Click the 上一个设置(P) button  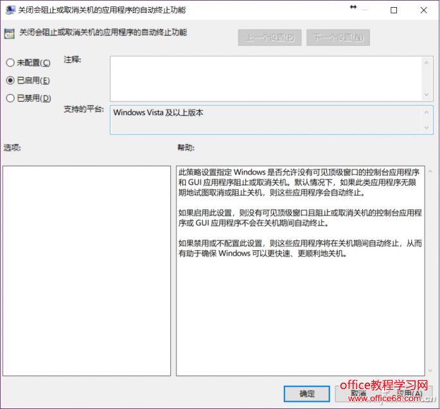pos(270,37)
